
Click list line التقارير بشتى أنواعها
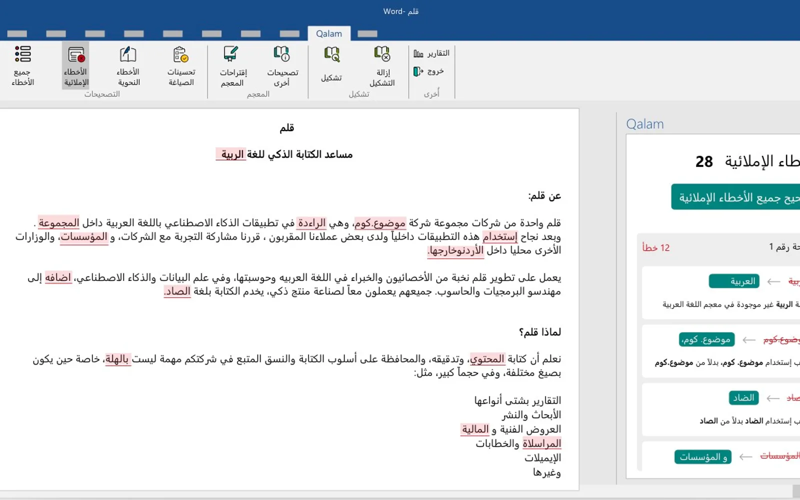tap(517, 400)
